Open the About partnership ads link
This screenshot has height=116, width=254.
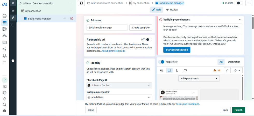[113, 51]
